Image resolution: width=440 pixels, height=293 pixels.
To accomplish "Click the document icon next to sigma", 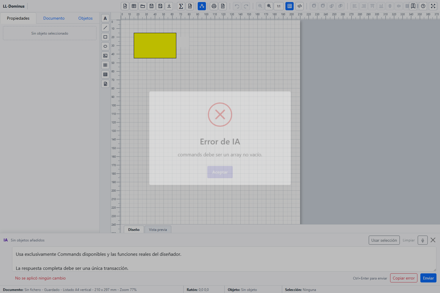I will coord(190,6).
